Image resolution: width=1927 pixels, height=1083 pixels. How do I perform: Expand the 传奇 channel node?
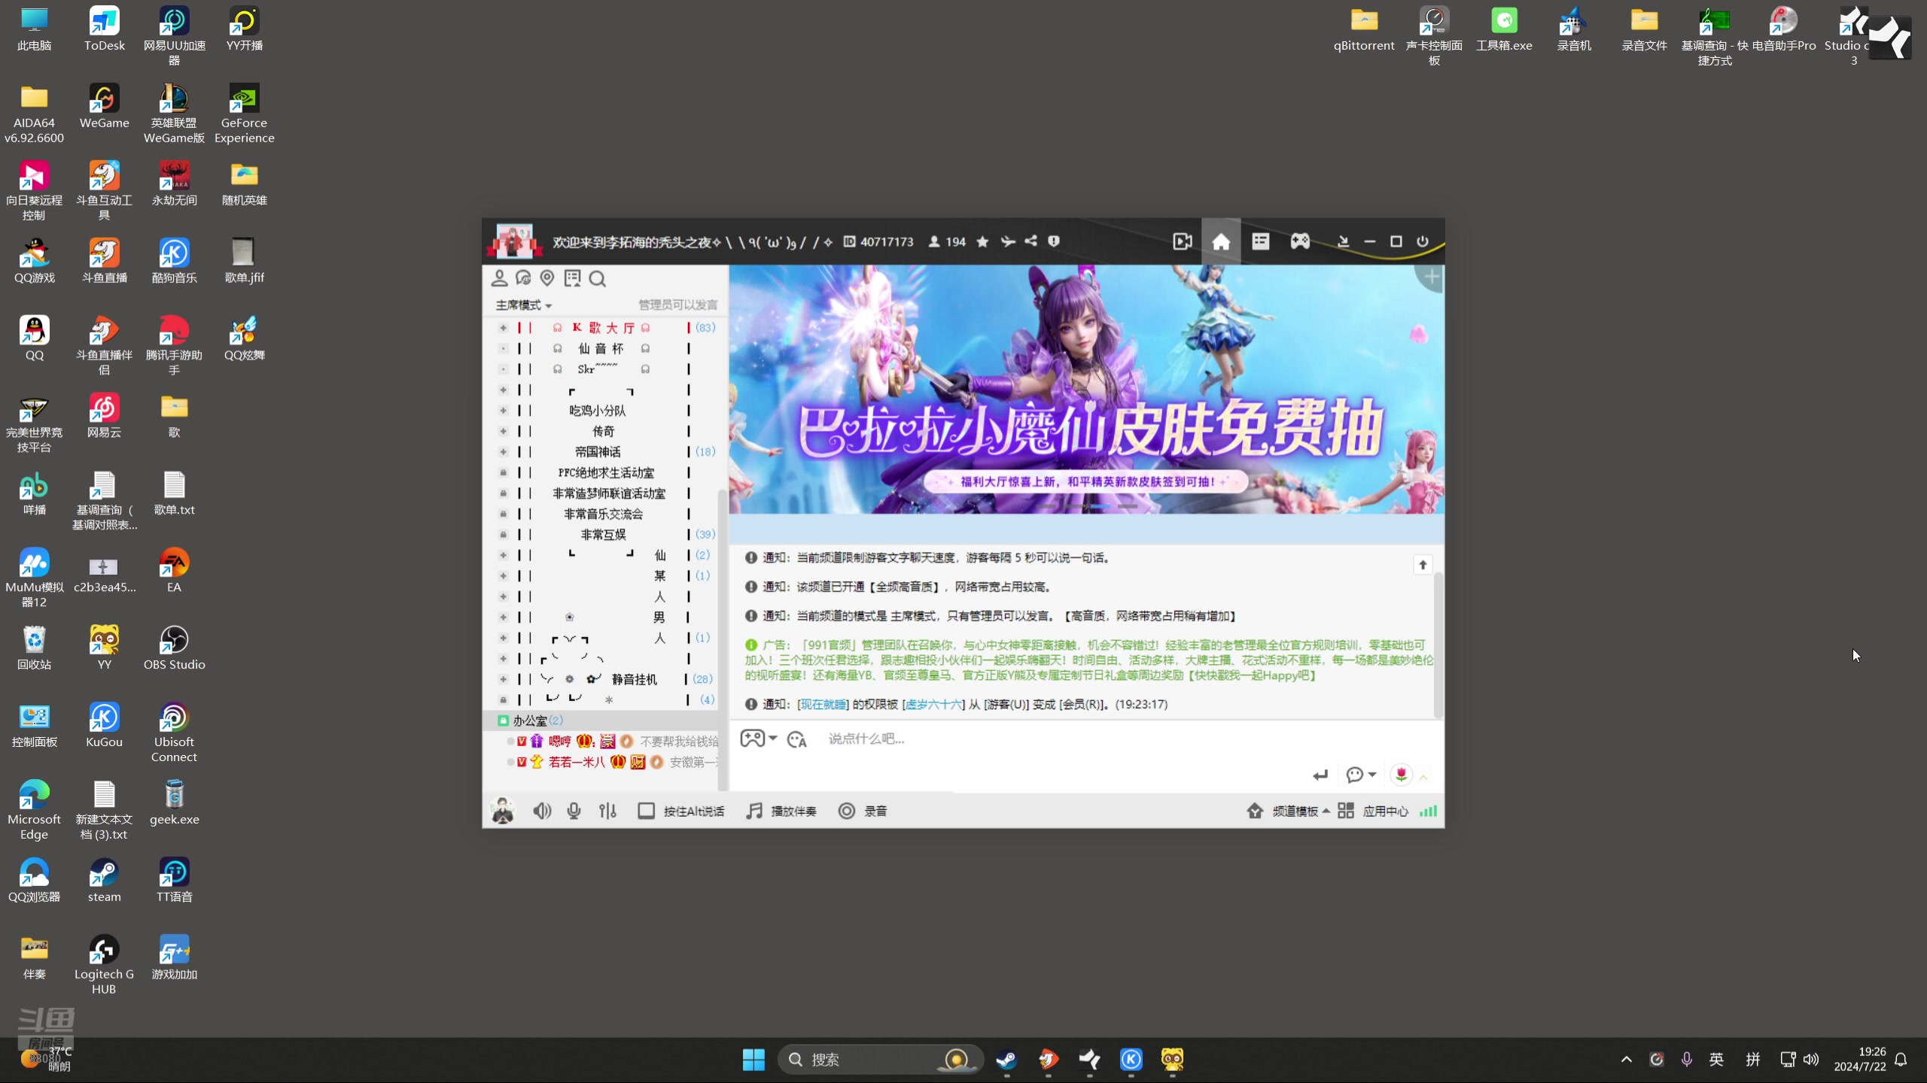pos(504,431)
